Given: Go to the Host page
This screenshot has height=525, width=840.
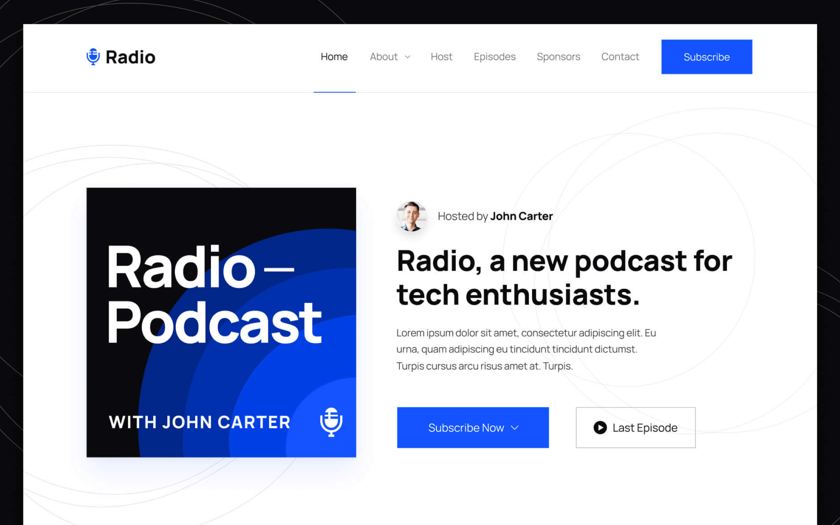Looking at the screenshot, I should [x=441, y=57].
